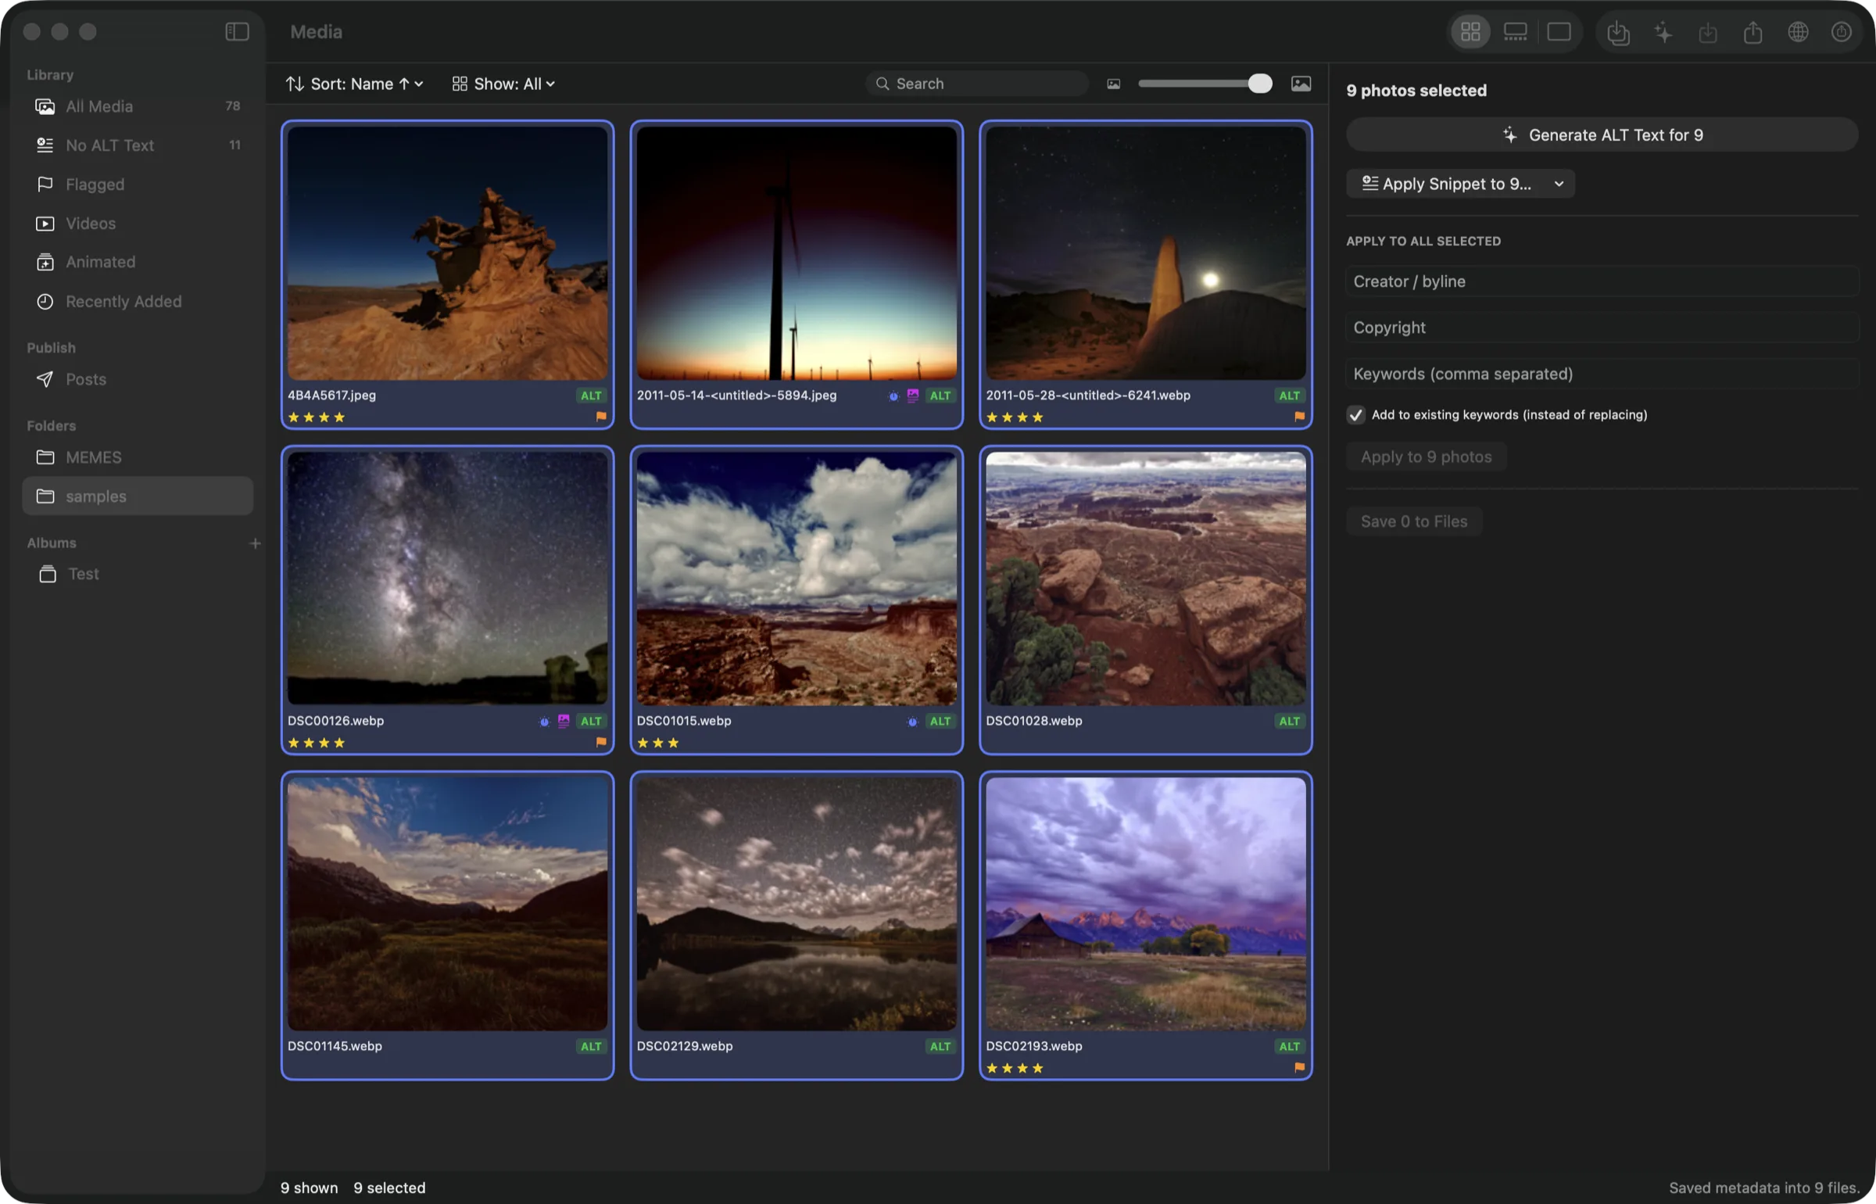Click the dimmed save-to-file toolbar icon
Image resolution: width=1876 pixels, height=1204 pixels.
click(x=1708, y=33)
